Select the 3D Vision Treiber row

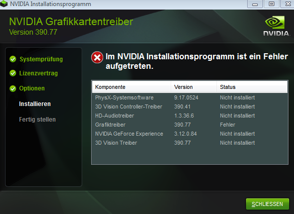pyautogui.click(x=190, y=143)
